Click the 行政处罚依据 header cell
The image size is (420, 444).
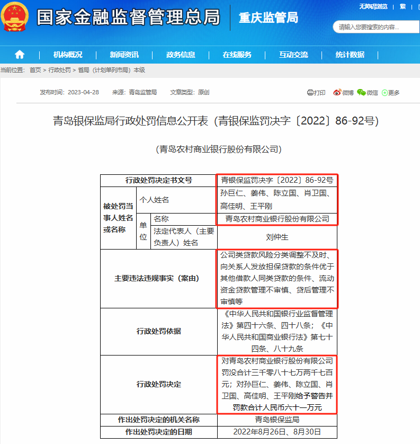[159, 332]
